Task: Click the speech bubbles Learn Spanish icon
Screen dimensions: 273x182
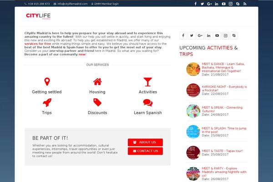Action: point(148,102)
